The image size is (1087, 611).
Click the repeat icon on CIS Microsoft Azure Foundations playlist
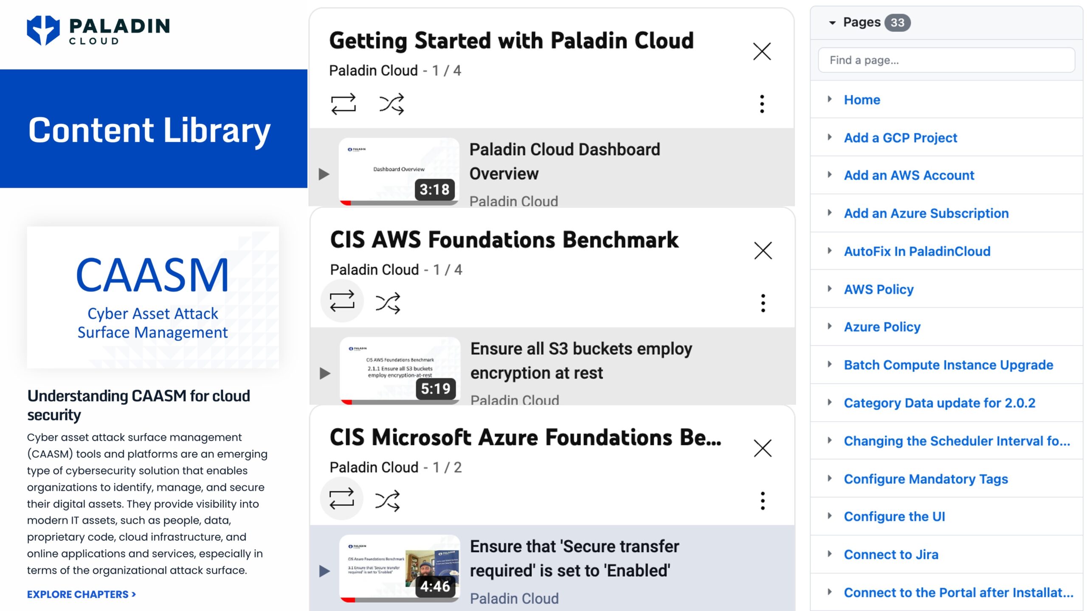click(x=343, y=500)
